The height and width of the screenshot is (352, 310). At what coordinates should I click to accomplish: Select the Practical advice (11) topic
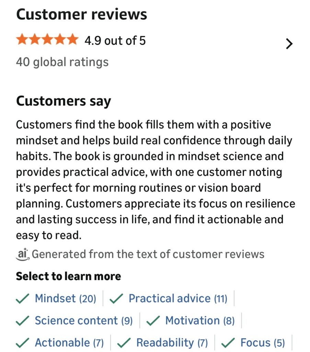click(x=178, y=298)
